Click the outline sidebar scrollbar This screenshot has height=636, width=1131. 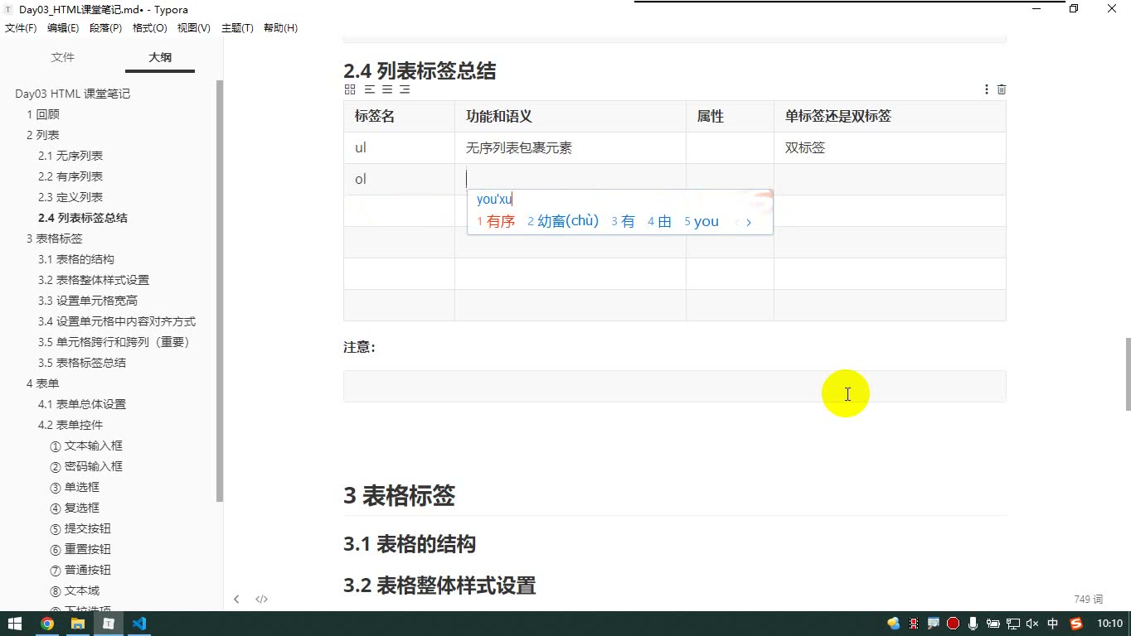click(x=220, y=290)
